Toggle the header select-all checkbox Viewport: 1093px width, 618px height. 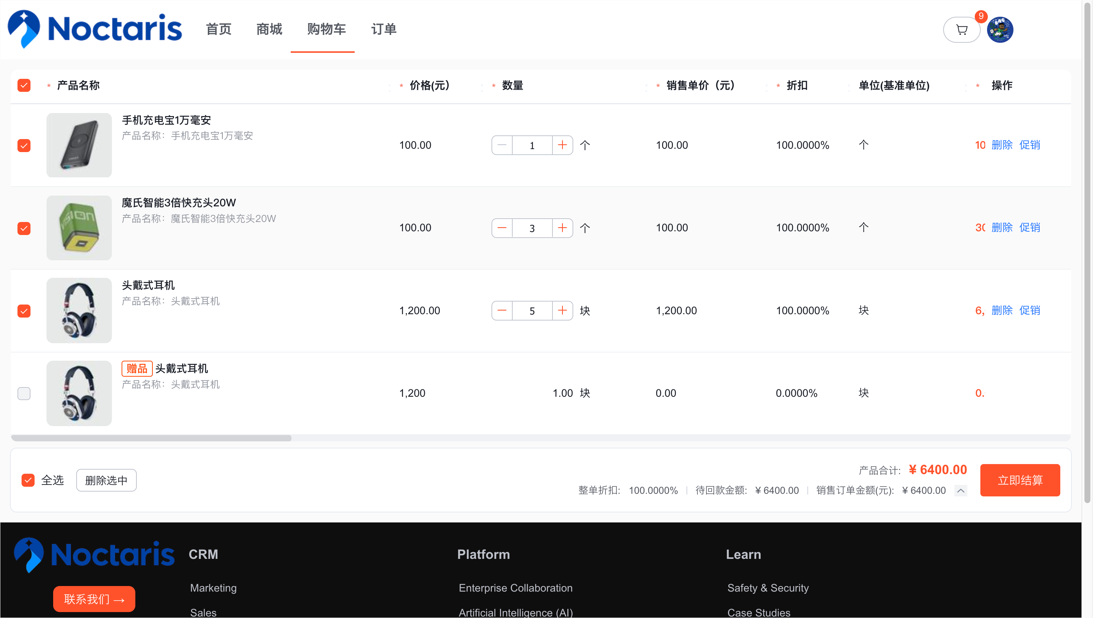point(24,85)
